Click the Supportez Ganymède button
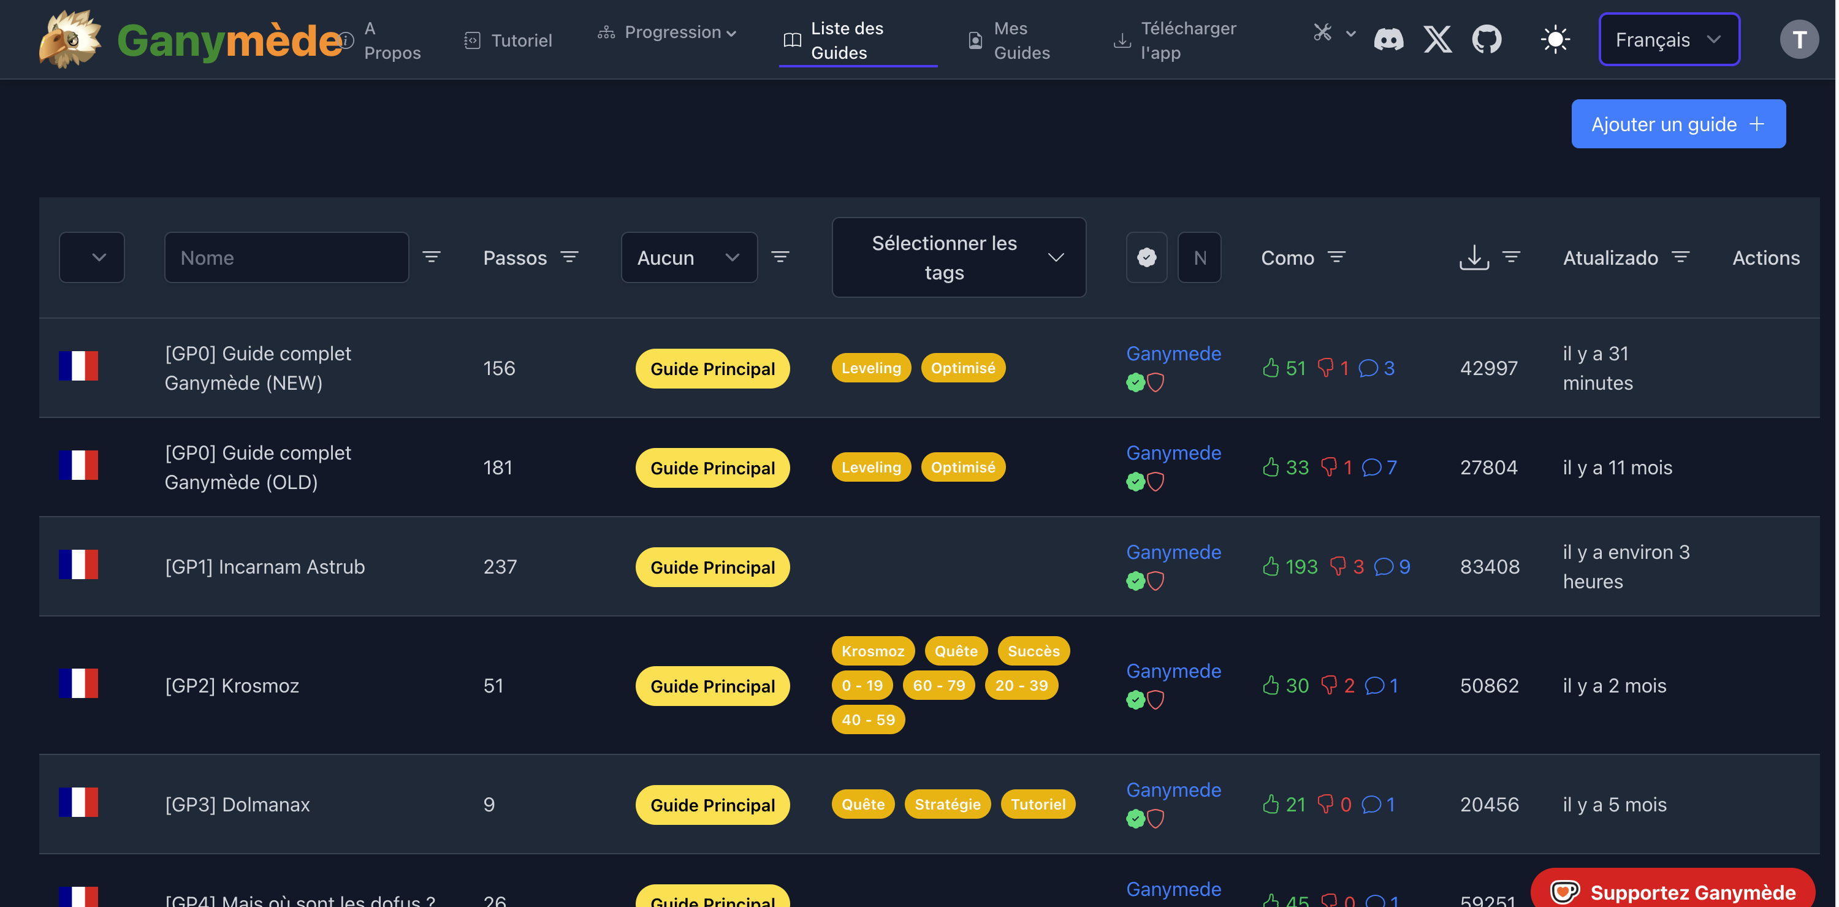1839x907 pixels. pos(1673,889)
